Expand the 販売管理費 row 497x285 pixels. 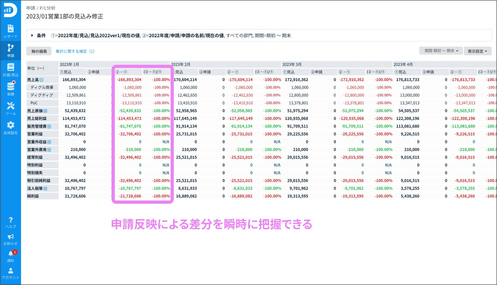tap(49, 126)
